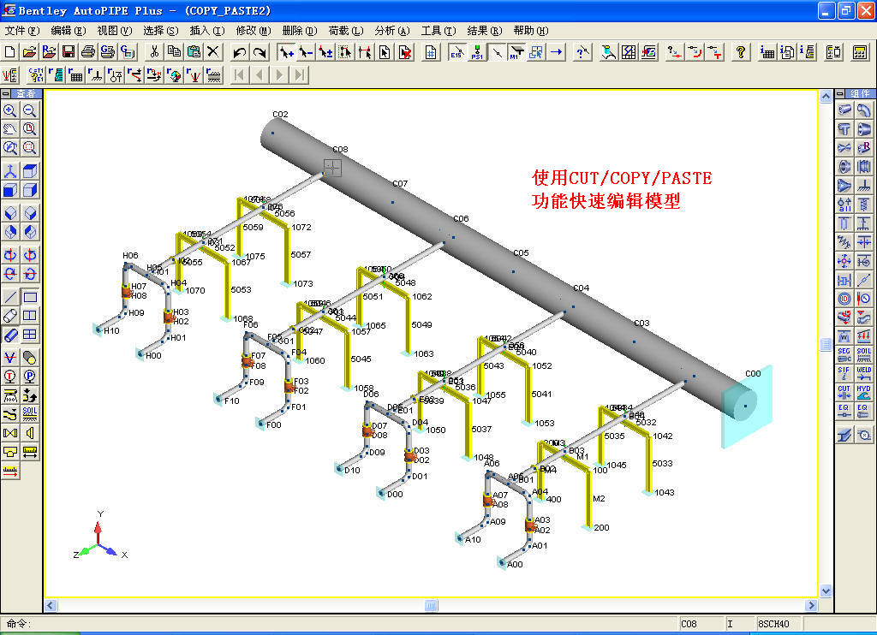Click the result grid table icon
Image resolution: width=877 pixels, height=635 pixels.
coord(75,75)
